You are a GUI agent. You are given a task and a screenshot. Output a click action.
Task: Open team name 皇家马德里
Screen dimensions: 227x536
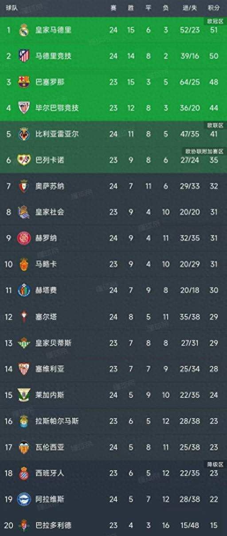tap(53, 30)
